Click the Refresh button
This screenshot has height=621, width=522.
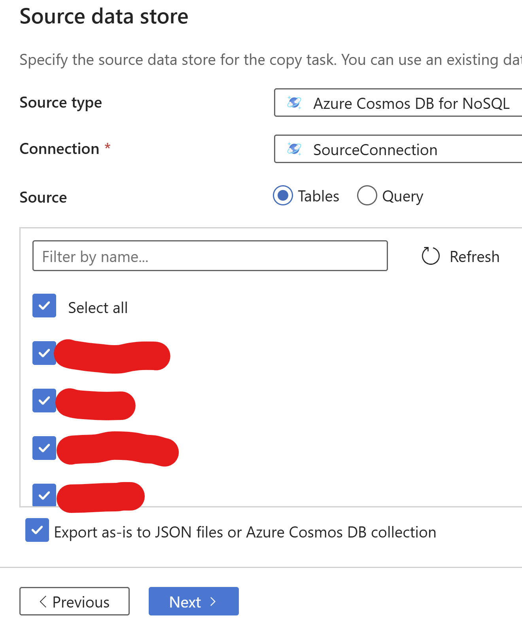tap(461, 256)
